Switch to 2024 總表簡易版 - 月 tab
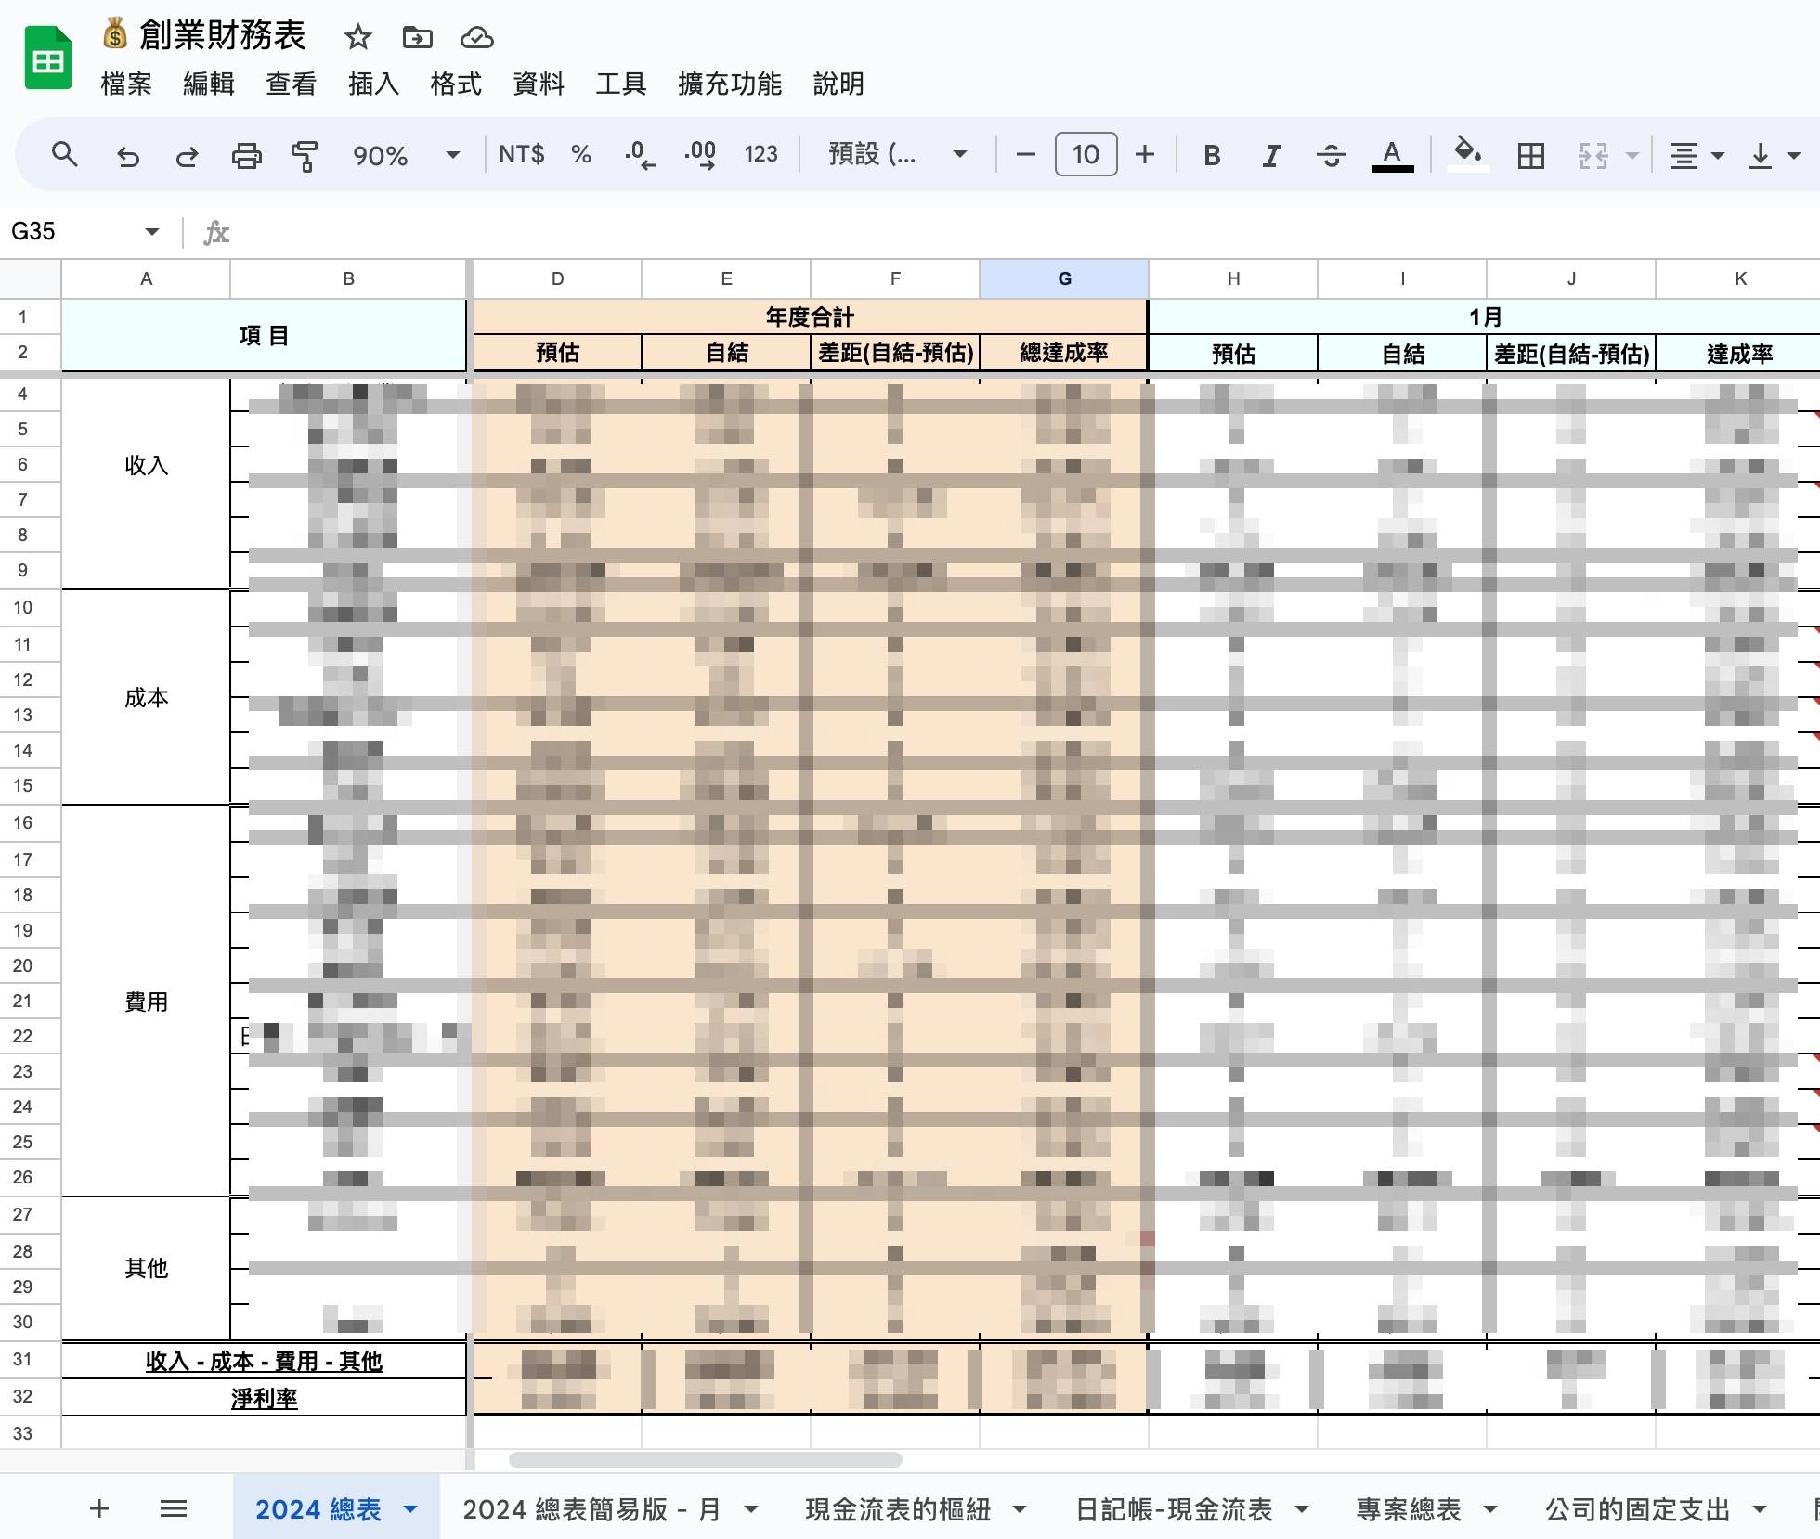The width and height of the screenshot is (1820, 1539). tap(591, 1509)
